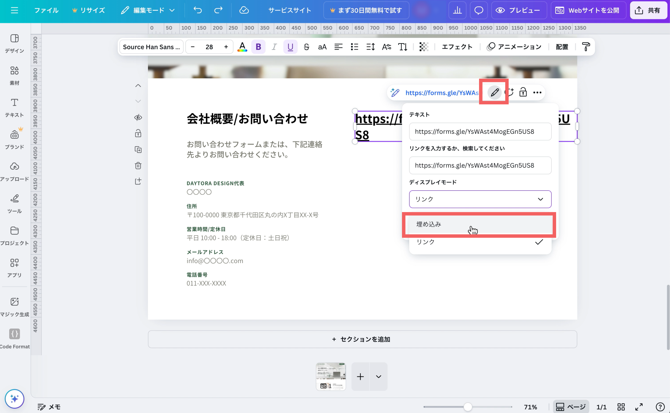Open the ファイル menu

(46, 10)
